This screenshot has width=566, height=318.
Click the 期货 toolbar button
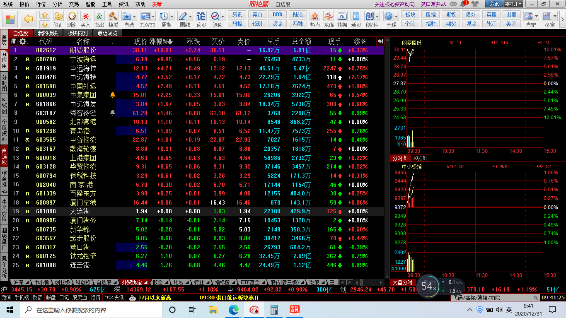(451, 24)
